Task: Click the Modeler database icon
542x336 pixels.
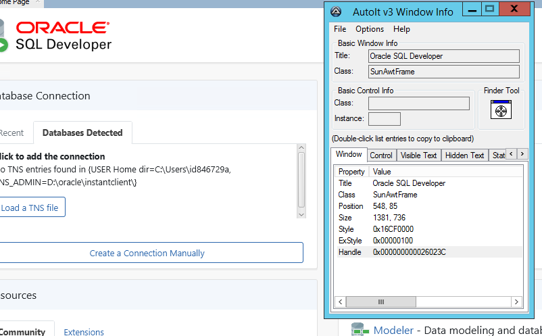Action: coord(359,329)
